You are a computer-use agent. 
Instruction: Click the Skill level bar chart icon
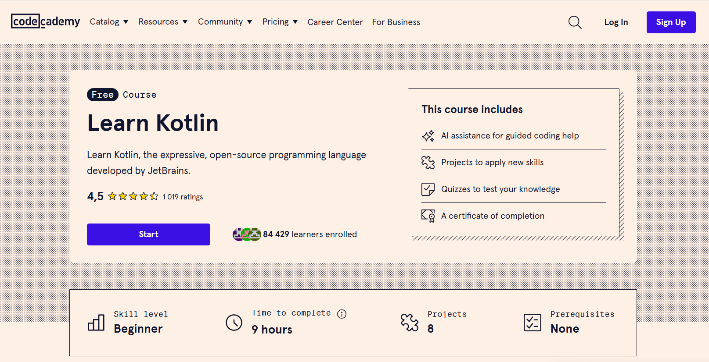pyautogui.click(x=96, y=323)
